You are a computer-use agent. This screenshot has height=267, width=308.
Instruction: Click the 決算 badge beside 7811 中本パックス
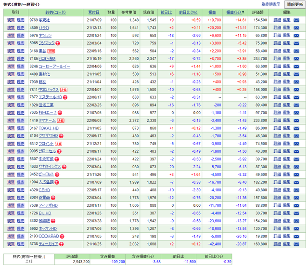click(64, 90)
